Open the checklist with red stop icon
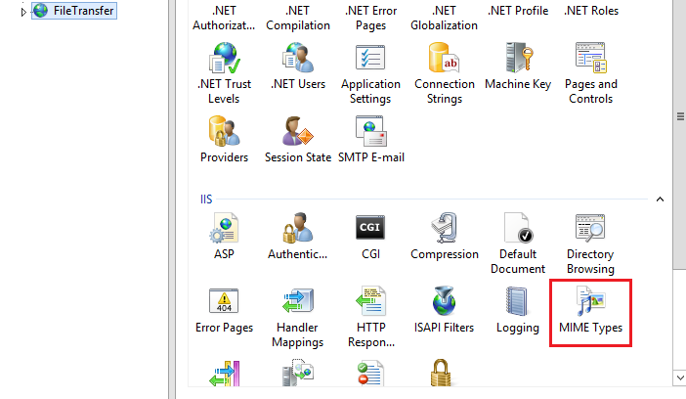Screen dimensions: 686x399 point(370,374)
